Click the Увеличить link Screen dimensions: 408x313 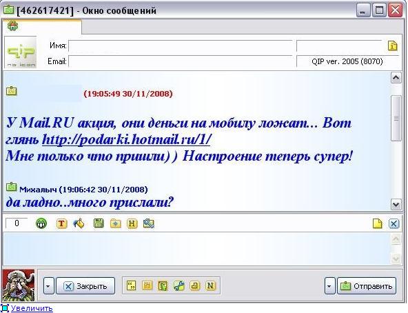pyautogui.click(x=32, y=308)
